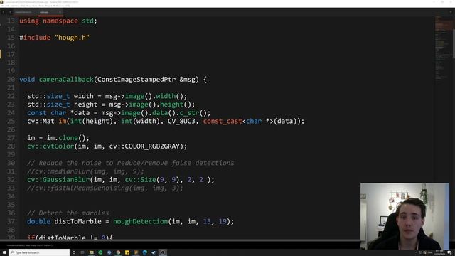This screenshot has width=455, height=256.
Task: Open Chrome from the taskbar
Action: coord(118,252)
